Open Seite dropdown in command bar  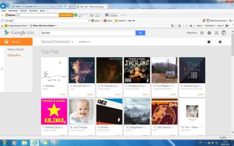(x=200, y=26)
